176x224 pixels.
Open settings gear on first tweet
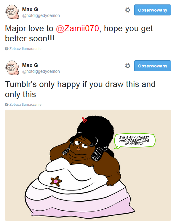[127, 10]
